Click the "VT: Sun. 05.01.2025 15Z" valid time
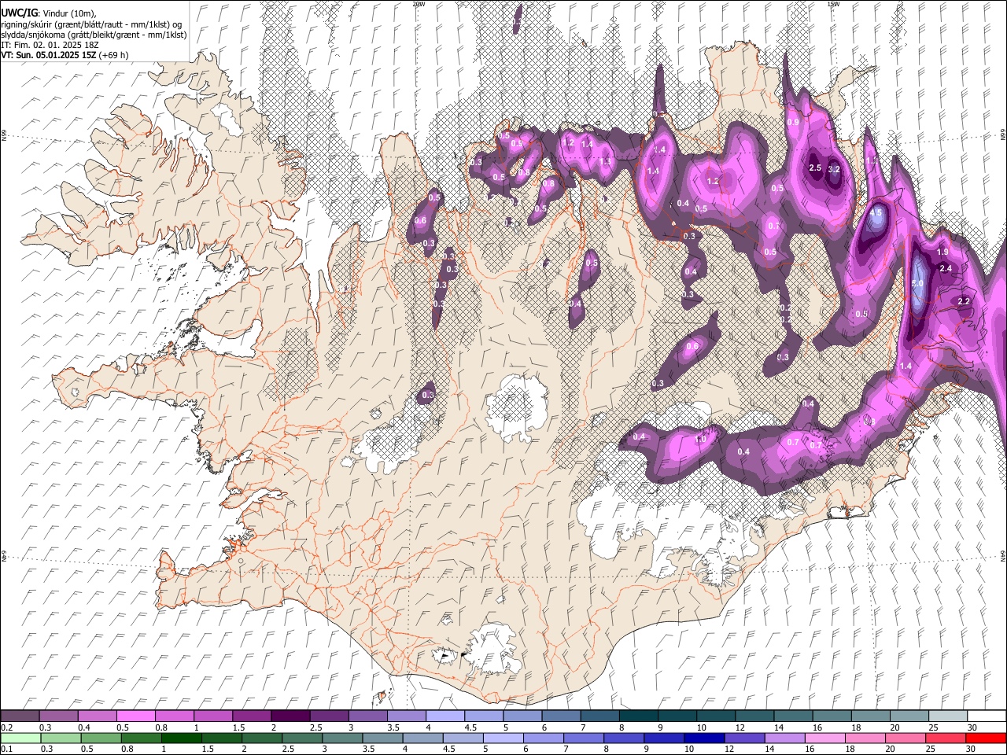The image size is (1007, 755). pos(49,55)
